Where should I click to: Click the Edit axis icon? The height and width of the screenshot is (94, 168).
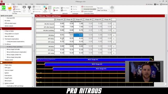(x=50, y=8)
